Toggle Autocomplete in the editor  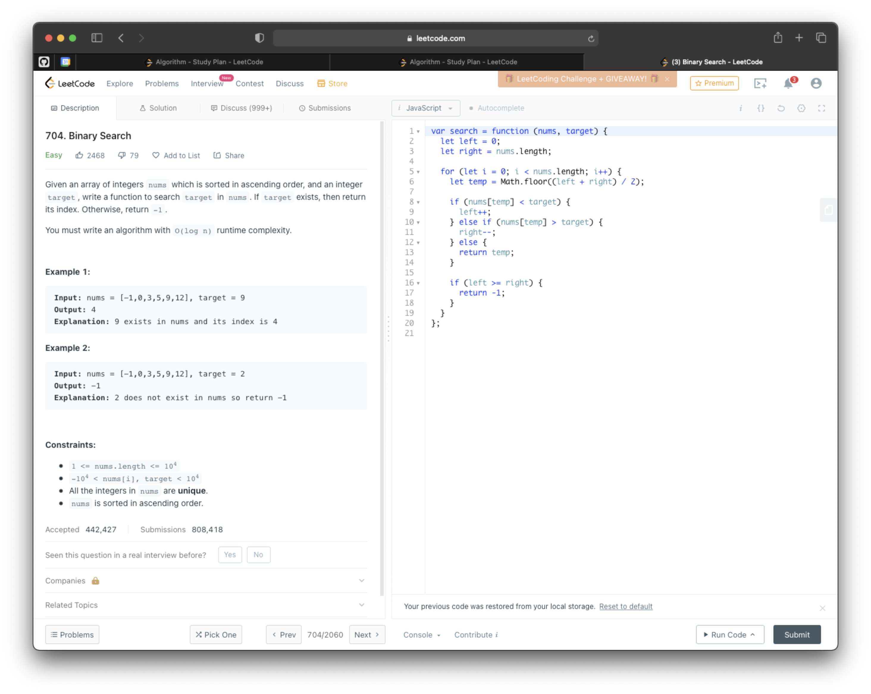pos(496,108)
